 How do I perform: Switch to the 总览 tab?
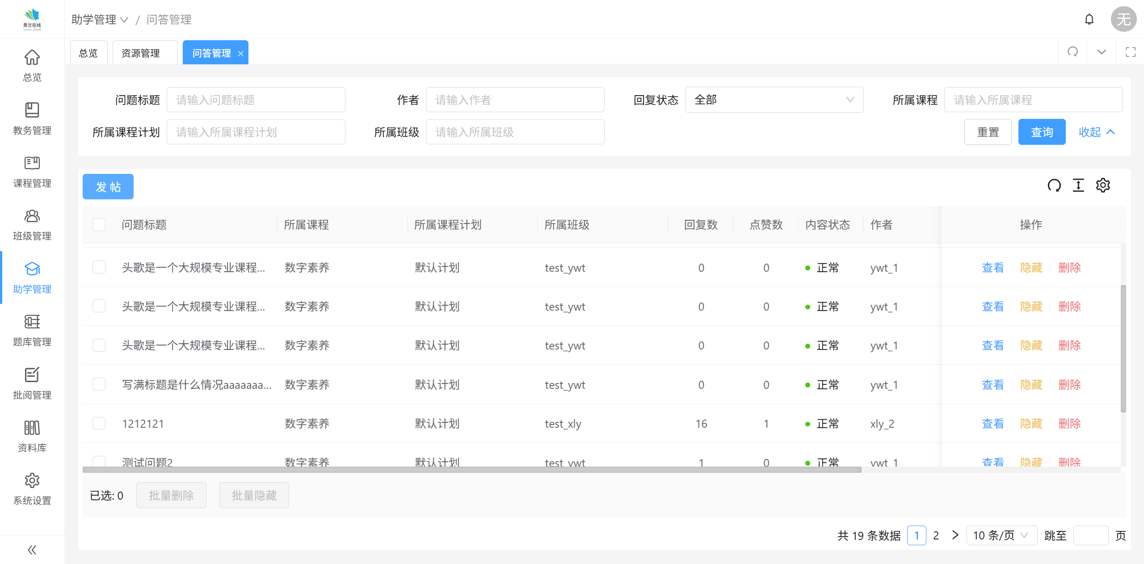(x=88, y=53)
